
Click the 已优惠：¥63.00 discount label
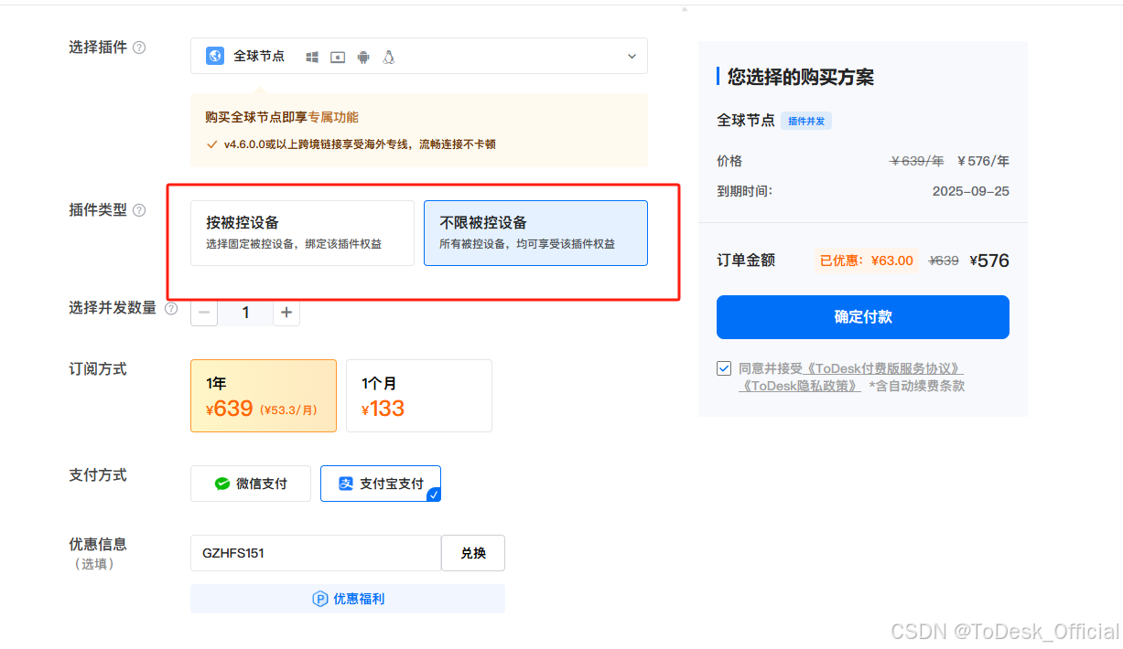(867, 261)
